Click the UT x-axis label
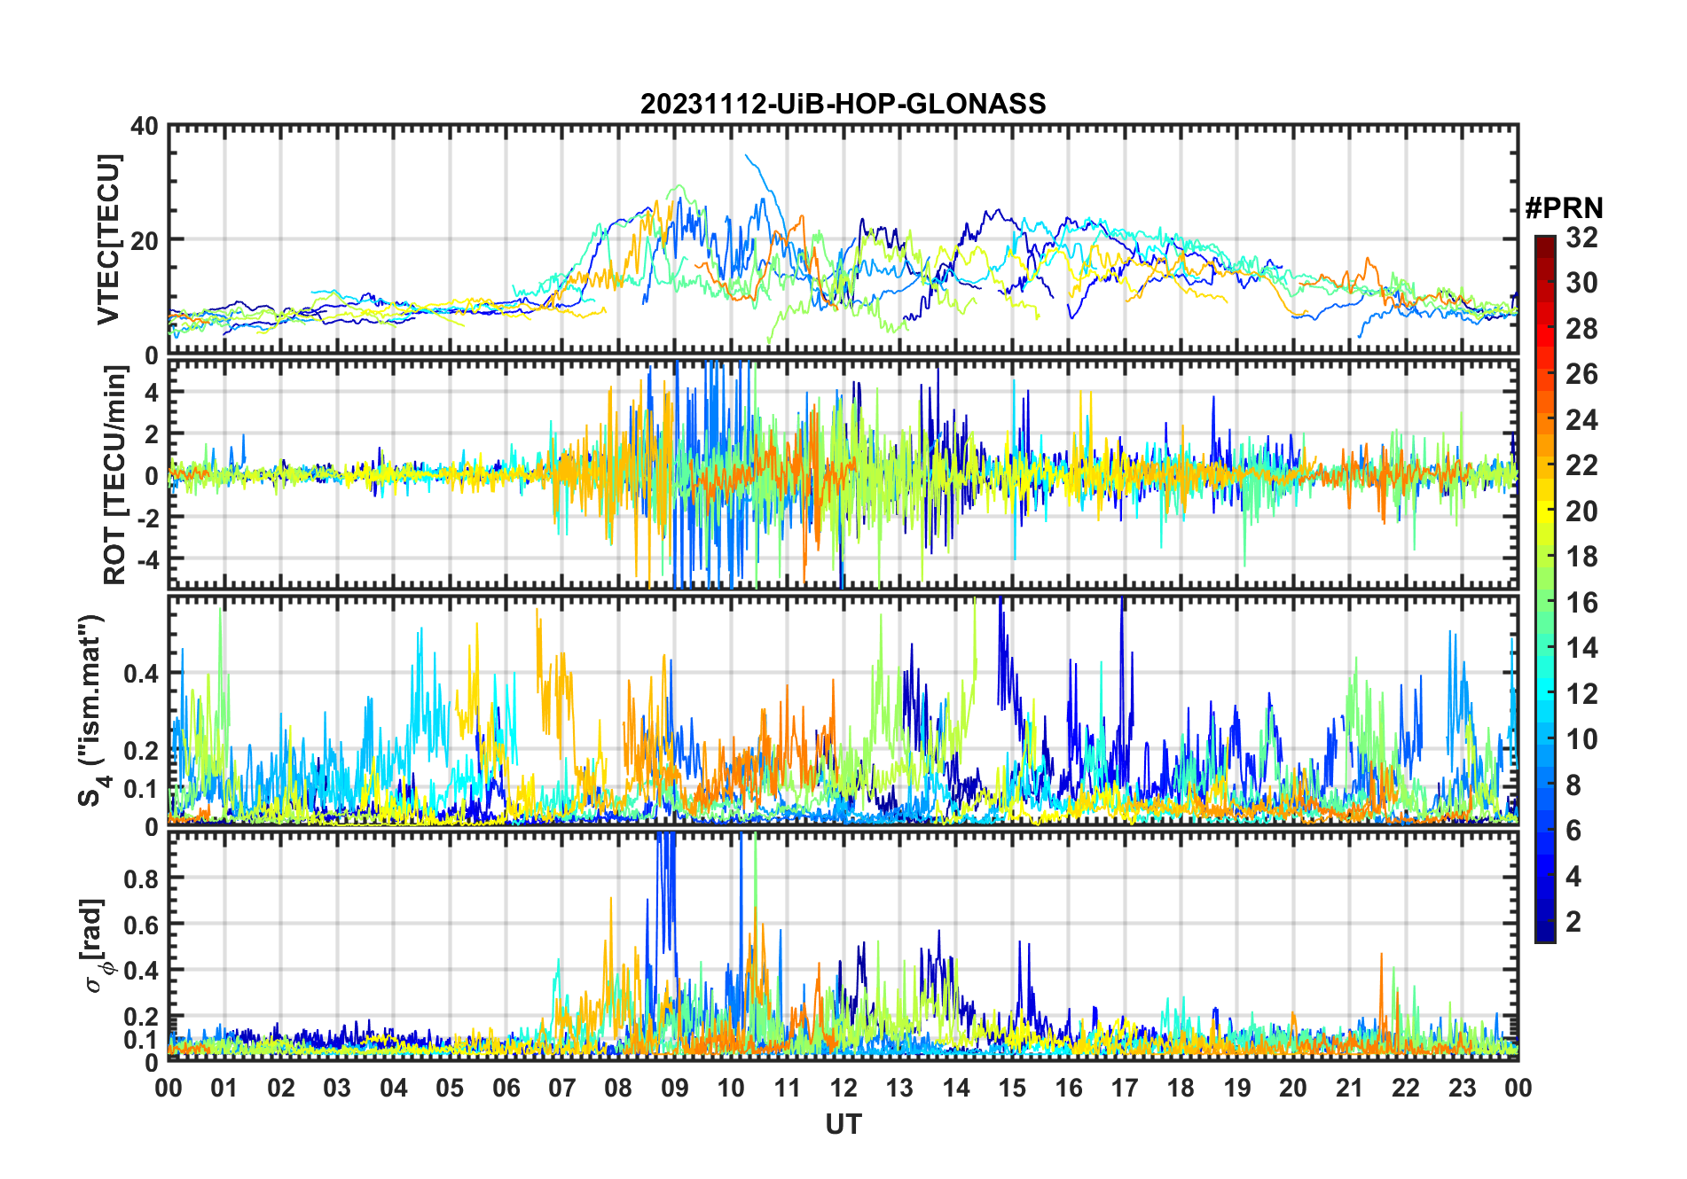The image size is (1687, 1179). click(x=843, y=1124)
